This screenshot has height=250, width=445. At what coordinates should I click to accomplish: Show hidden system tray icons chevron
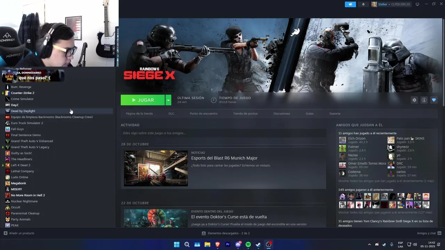pos(369,244)
